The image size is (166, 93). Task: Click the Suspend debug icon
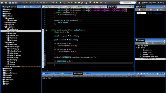click(44, 3)
